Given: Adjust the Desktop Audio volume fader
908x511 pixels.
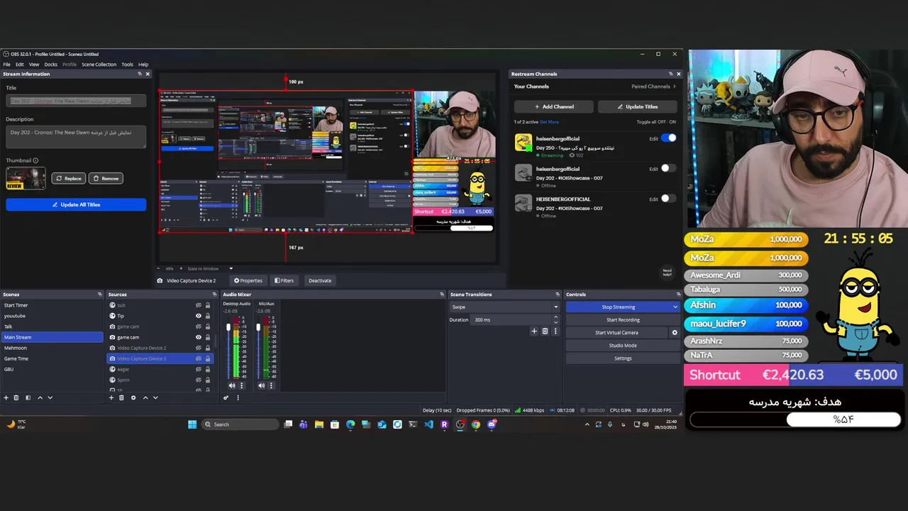Looking at the screenshot, I should (228, 328).
